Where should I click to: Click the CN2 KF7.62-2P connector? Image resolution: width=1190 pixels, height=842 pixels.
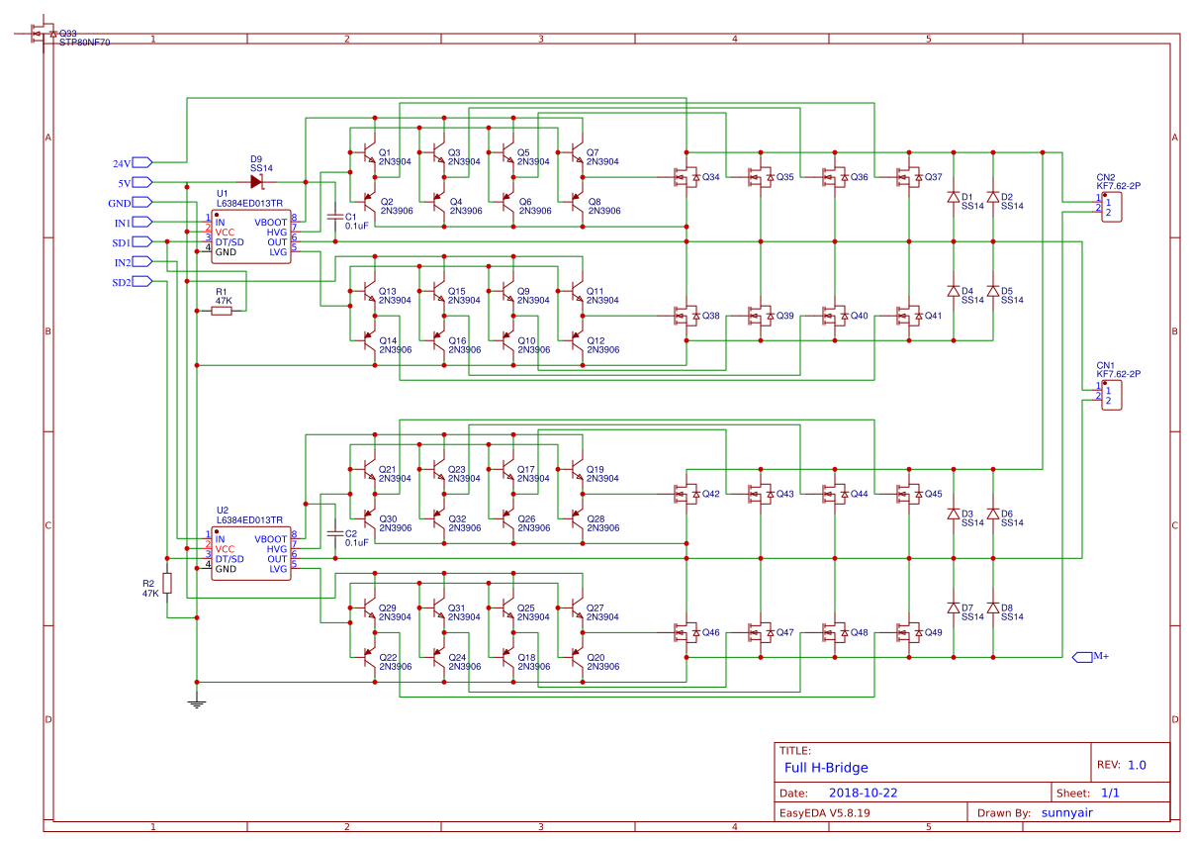pos(1112,208)
